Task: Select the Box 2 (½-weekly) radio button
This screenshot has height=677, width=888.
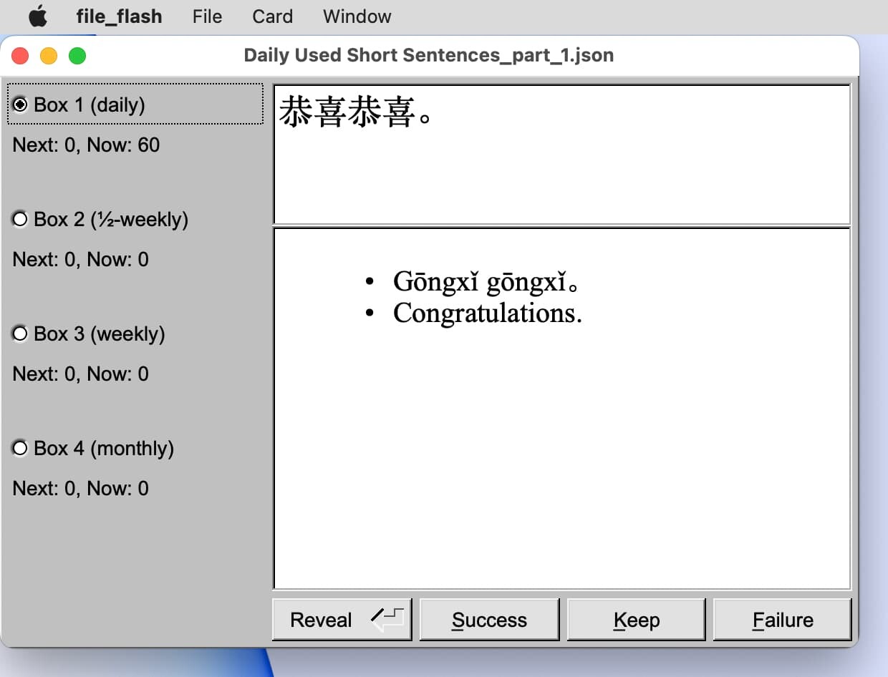Action: (21, 219)
